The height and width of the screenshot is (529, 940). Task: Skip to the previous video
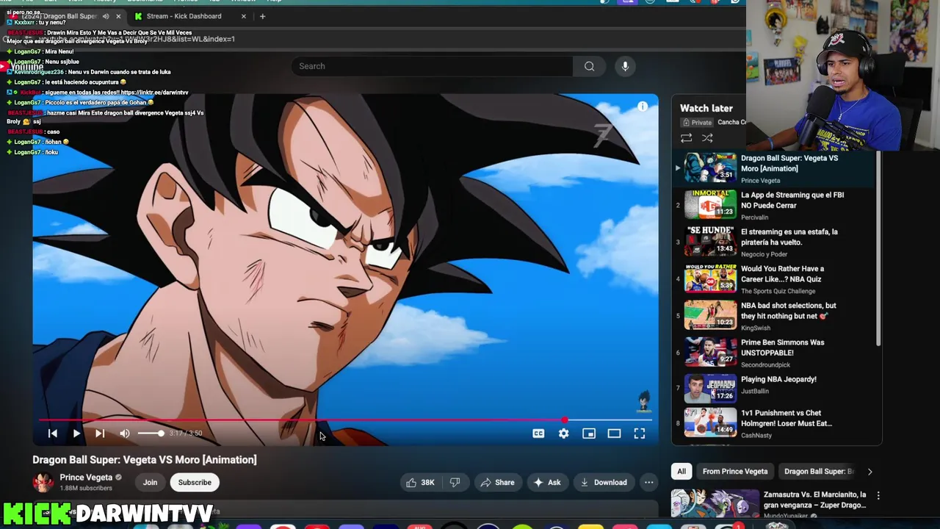click(x=53, y=433)
